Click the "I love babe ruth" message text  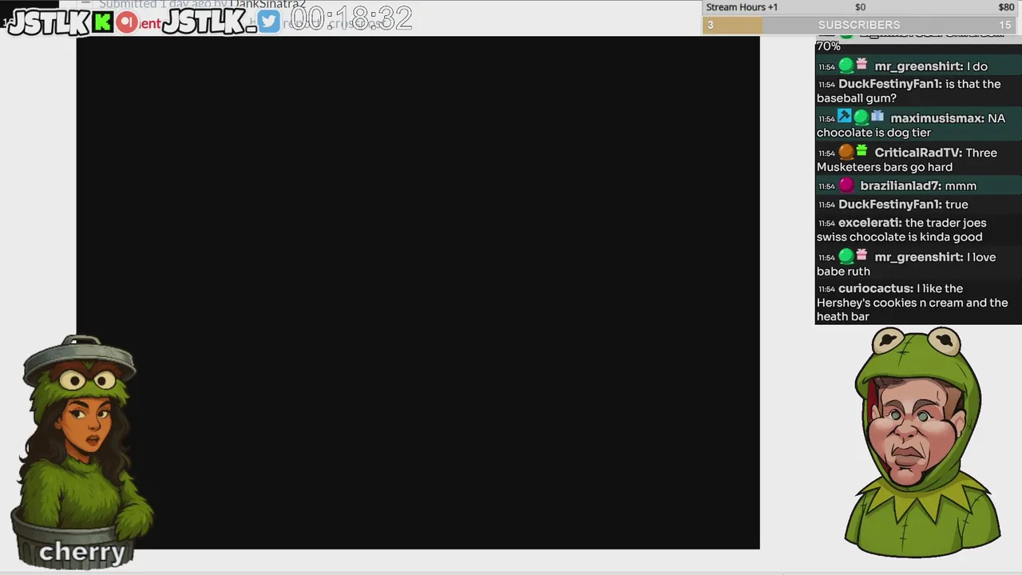[906, 264]
